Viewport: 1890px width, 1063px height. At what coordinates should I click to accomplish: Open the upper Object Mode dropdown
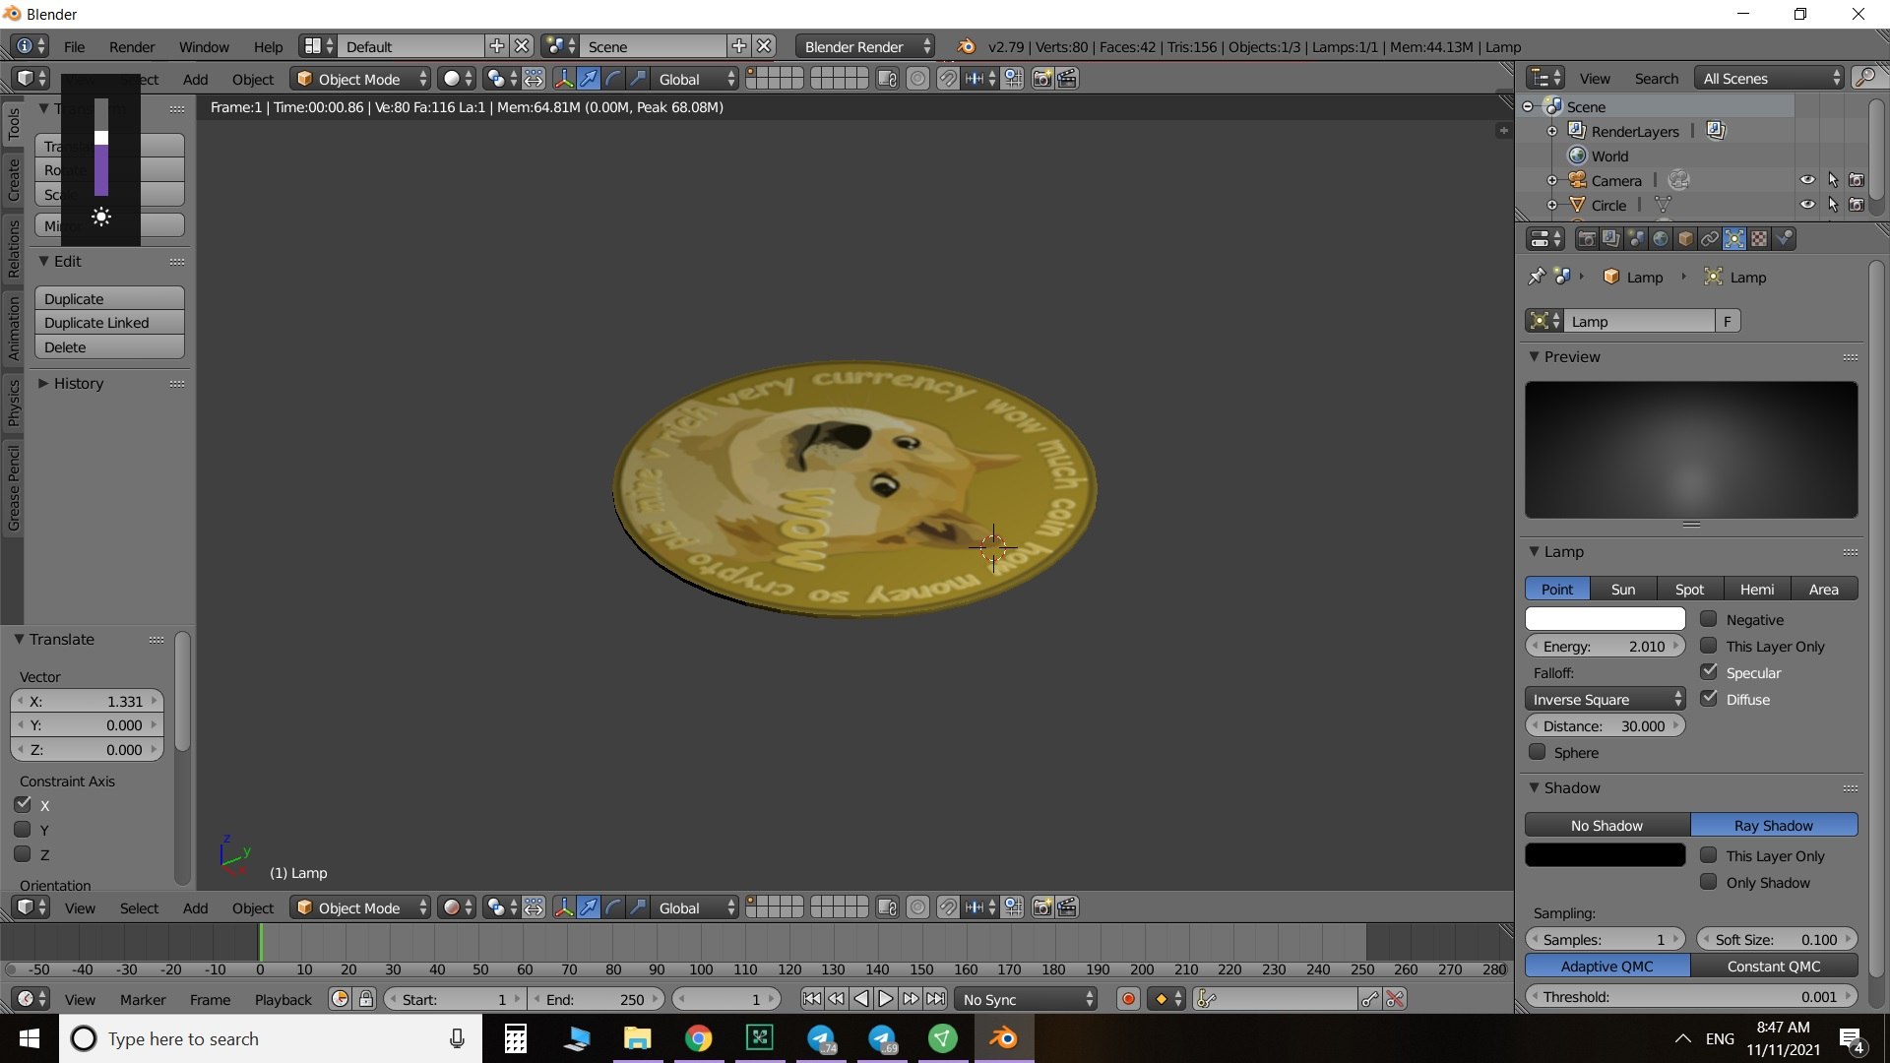pos(360,79)
